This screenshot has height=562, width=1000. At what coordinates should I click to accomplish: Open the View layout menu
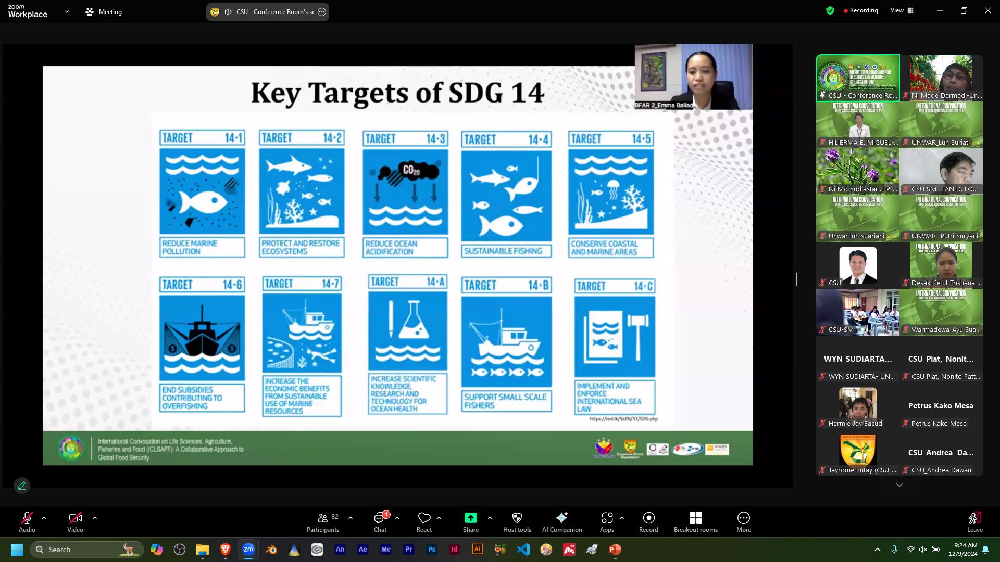coord(902,10)
